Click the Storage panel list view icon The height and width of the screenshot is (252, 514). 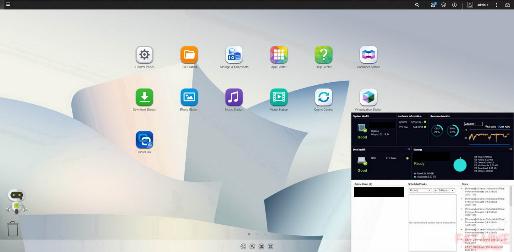[x=510, y=149]
